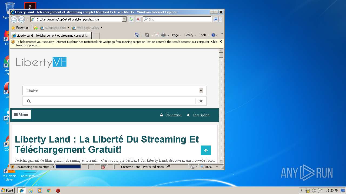Viewport: 346px width, 194px height.
Task: Expand the Home button dropdown arrow
Action: tap(142, 35)
